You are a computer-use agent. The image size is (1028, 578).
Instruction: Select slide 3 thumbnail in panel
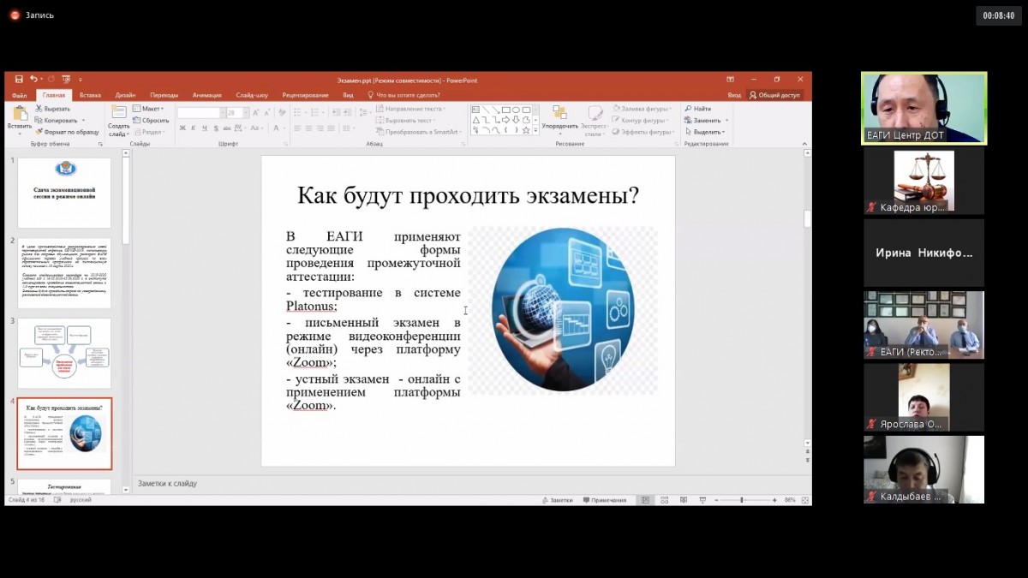[x=64, y=353]
